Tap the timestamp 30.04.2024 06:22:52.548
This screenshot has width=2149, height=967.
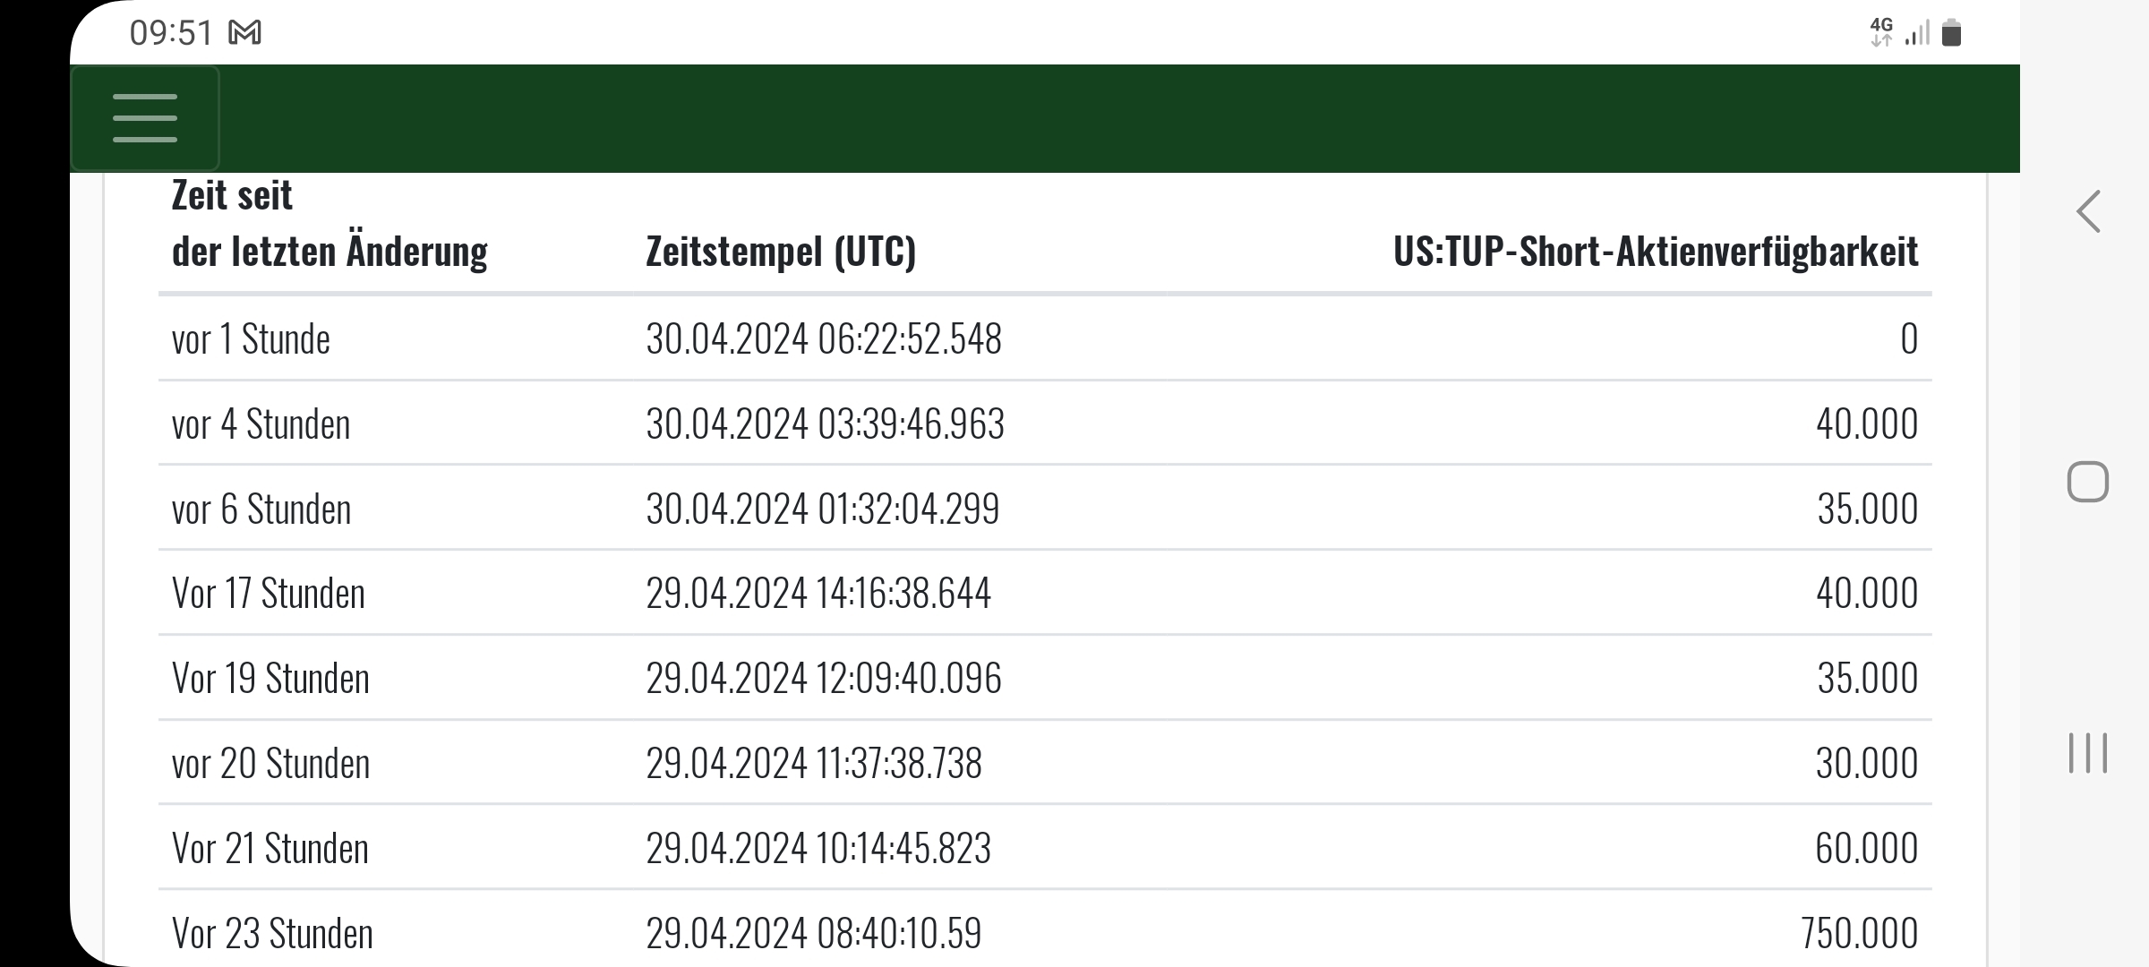coord(824,338)
